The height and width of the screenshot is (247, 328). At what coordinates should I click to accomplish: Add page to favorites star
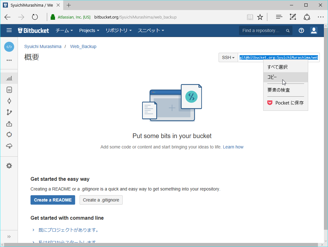pos(260,17)
